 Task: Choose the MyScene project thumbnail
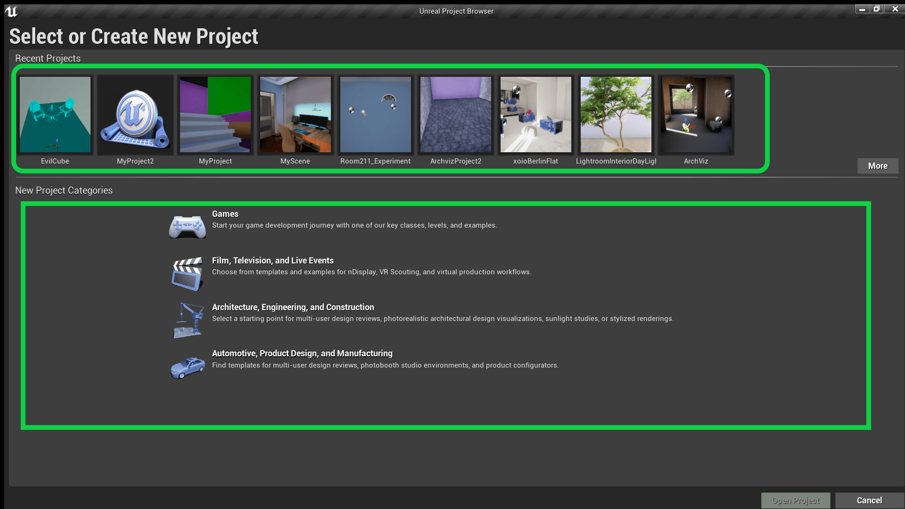296,115
